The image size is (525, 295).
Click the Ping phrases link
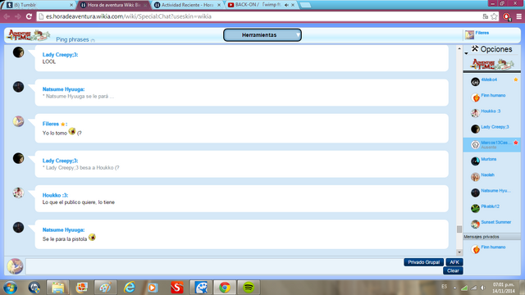(x=72, y=39)
